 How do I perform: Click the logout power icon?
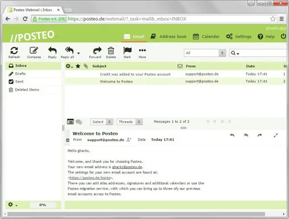pyautogui.click(x=283, y=36)
